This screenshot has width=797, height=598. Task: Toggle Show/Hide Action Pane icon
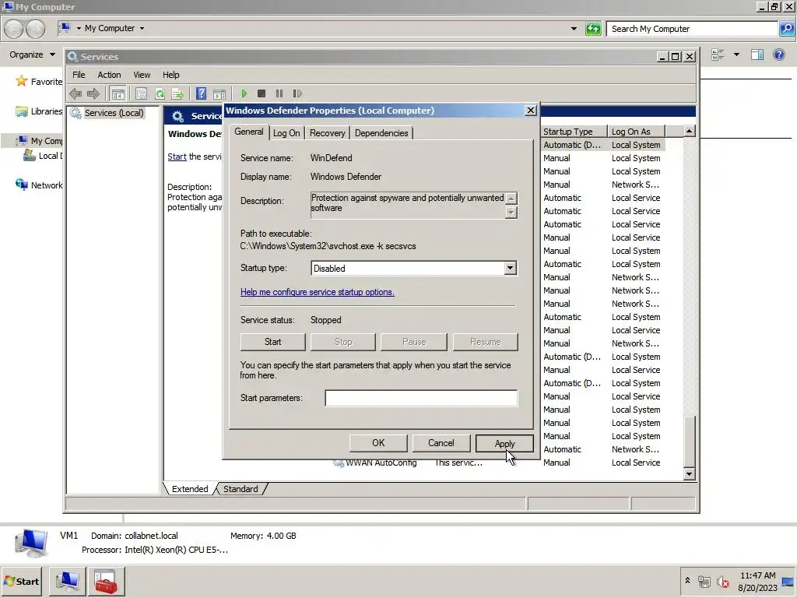click(219, 93)
